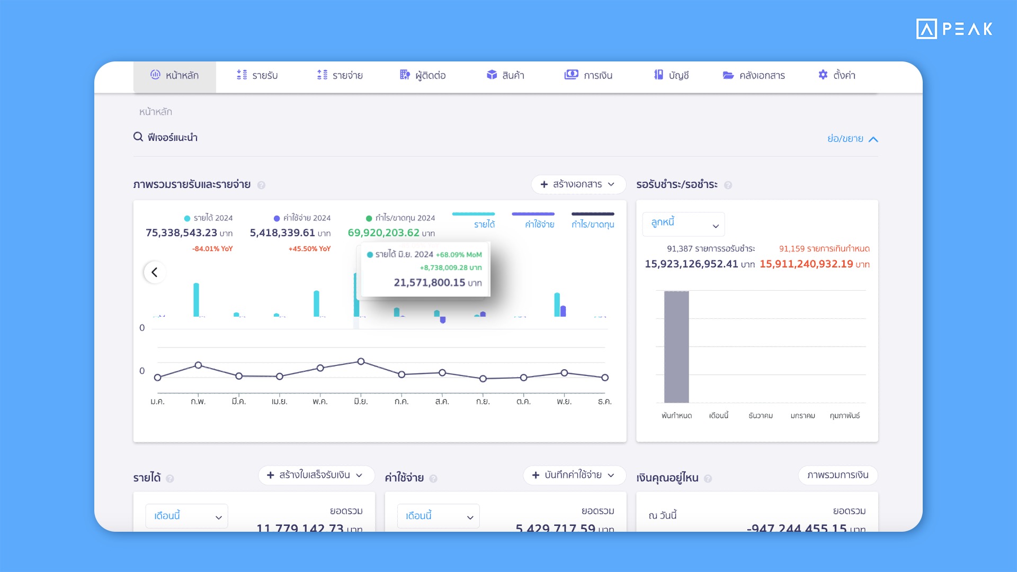The height and width of the screenshot is (572, 1017).
Task: Click the help icon beside รายได้ heading
Action: click(x=169, y=478)
